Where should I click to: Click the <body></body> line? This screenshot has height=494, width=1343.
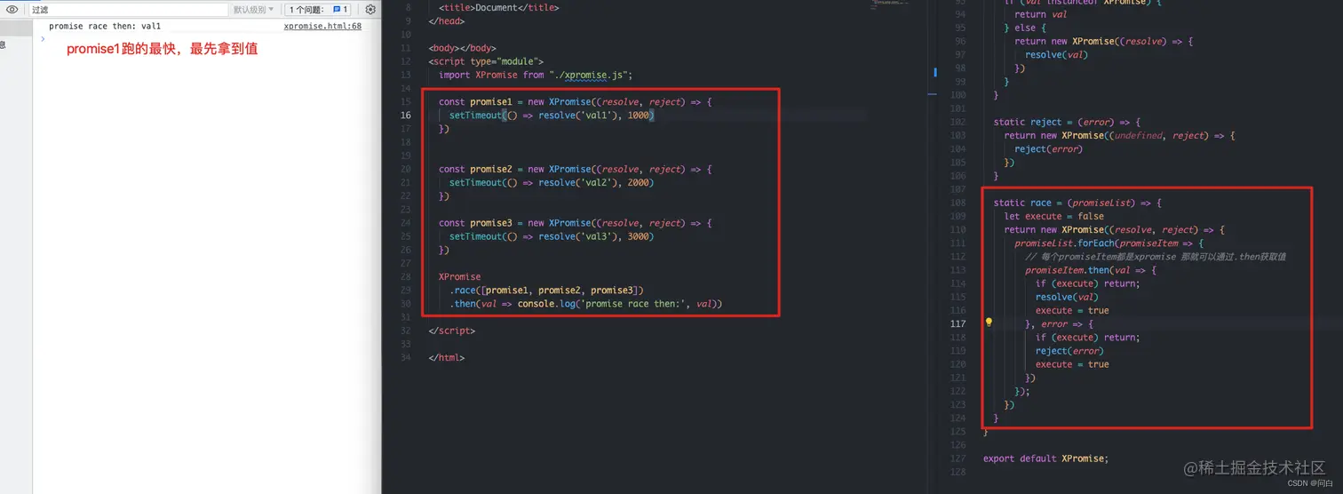pos(462,48)
